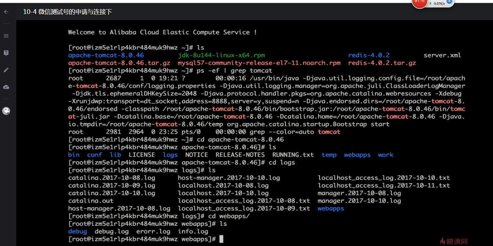Click the blue plus button on speed widget
This screenshot has height=246, width=493.
[x=449, y=1]
